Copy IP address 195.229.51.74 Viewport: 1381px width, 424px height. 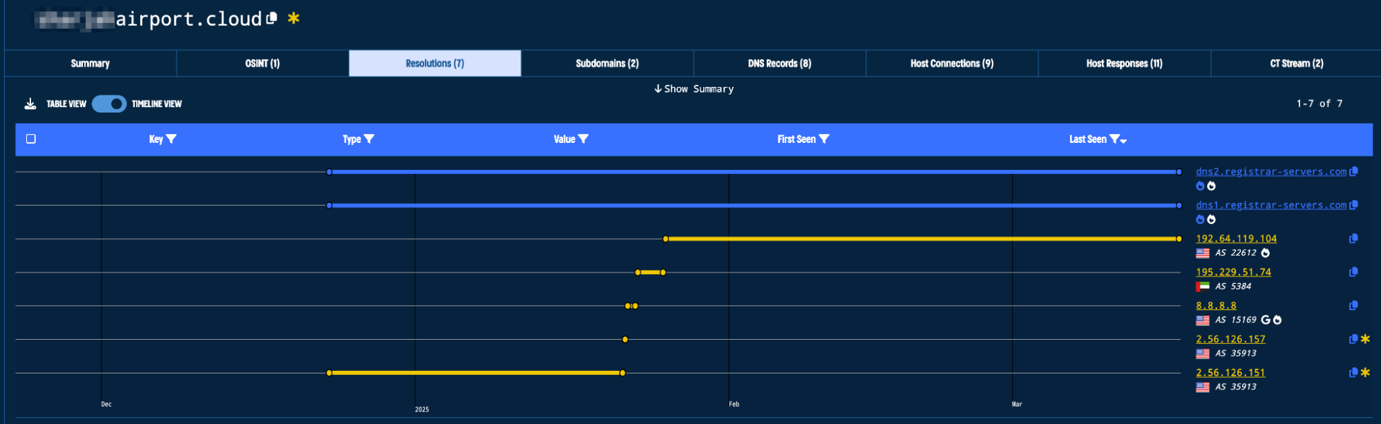[x=1353, y=272]
